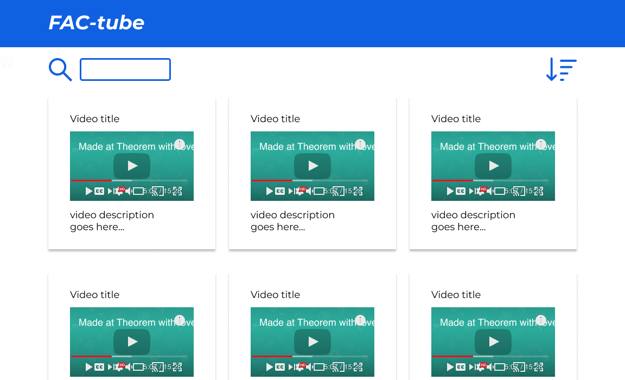Viewport: 625px width, 380px height.
Task: Toggle CC captions on the top row's first video
Action: pyautogui.click(x=99, y=191)
